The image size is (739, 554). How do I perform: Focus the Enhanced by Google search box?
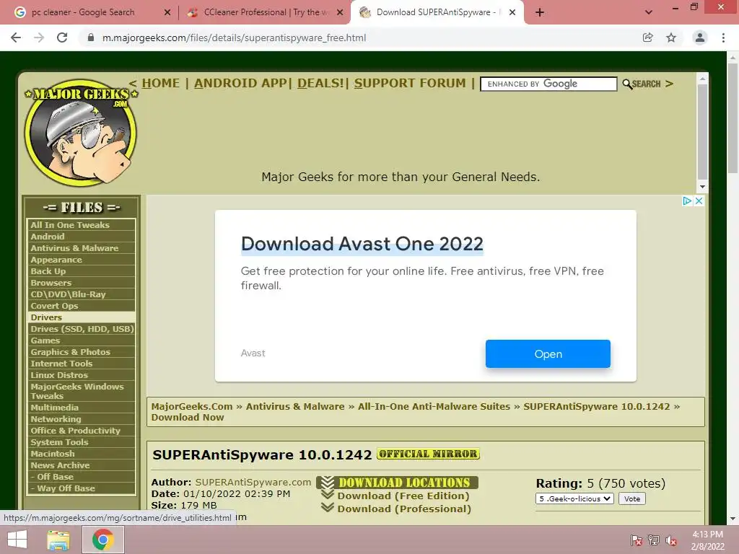pyautogui.click(x=548, y=84)
